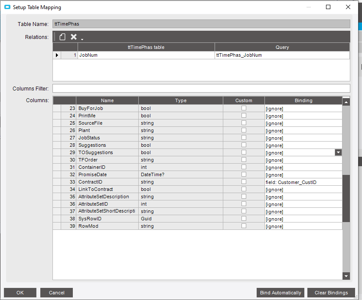The image size is (362, 300).
Task: Click the delete relation X icon
Action: click(74, 37)
